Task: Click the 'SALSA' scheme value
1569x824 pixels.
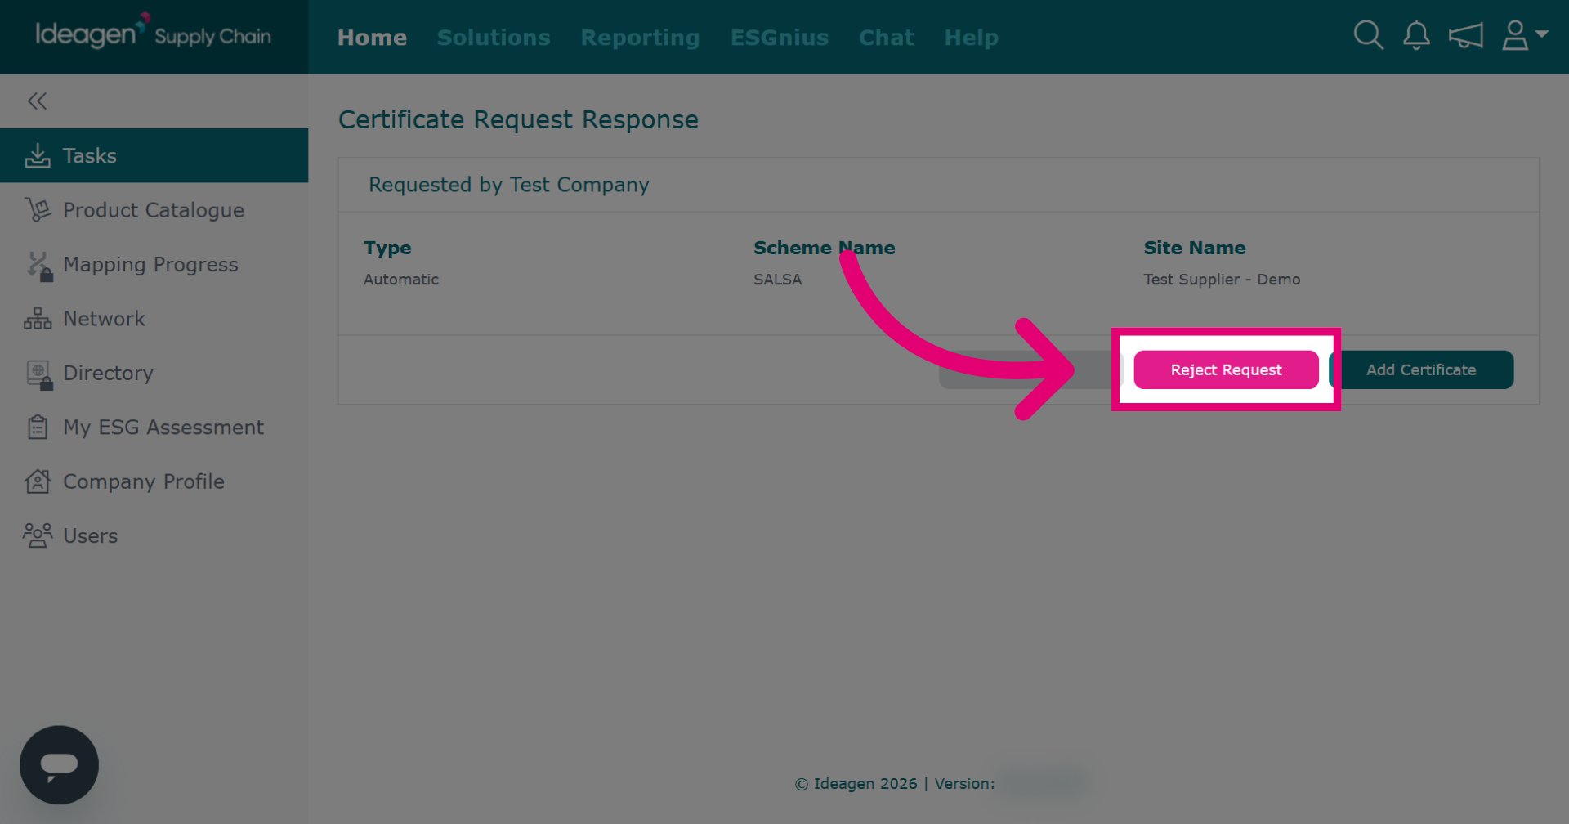Action: (x=777, y=280)
